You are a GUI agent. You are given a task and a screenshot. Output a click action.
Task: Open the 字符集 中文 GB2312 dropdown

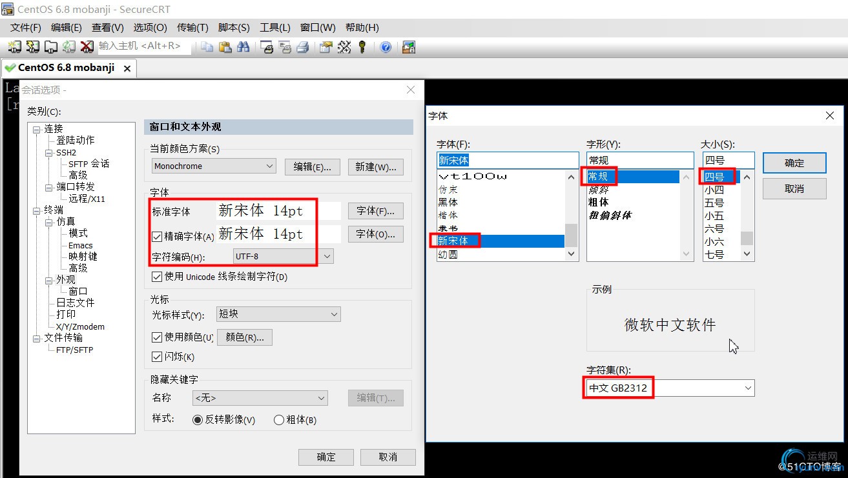click(670, 388)
